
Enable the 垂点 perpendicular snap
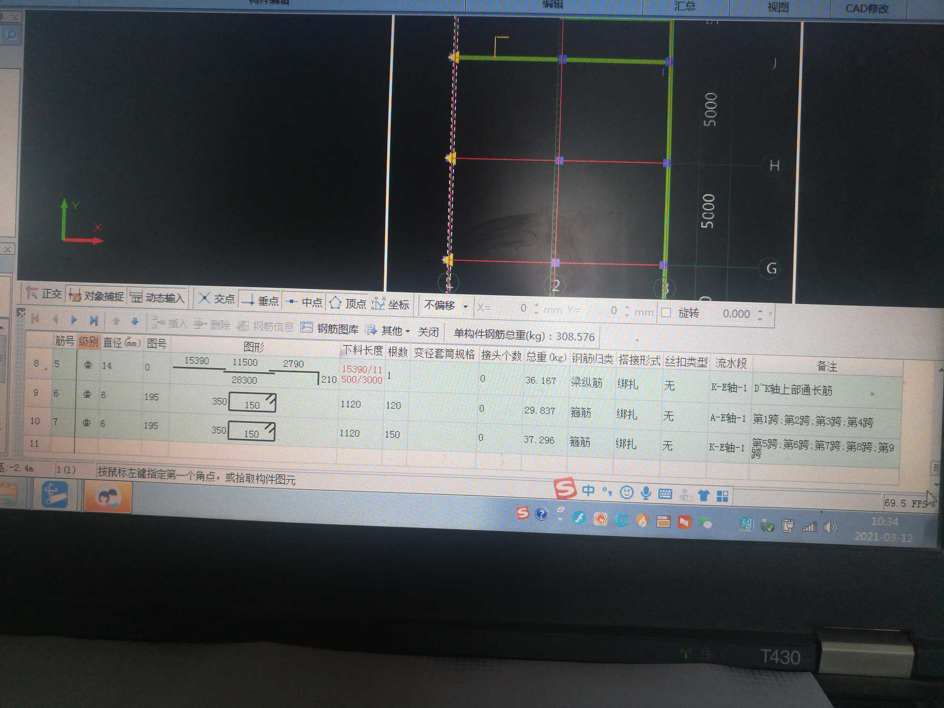(x=260, y=301)
